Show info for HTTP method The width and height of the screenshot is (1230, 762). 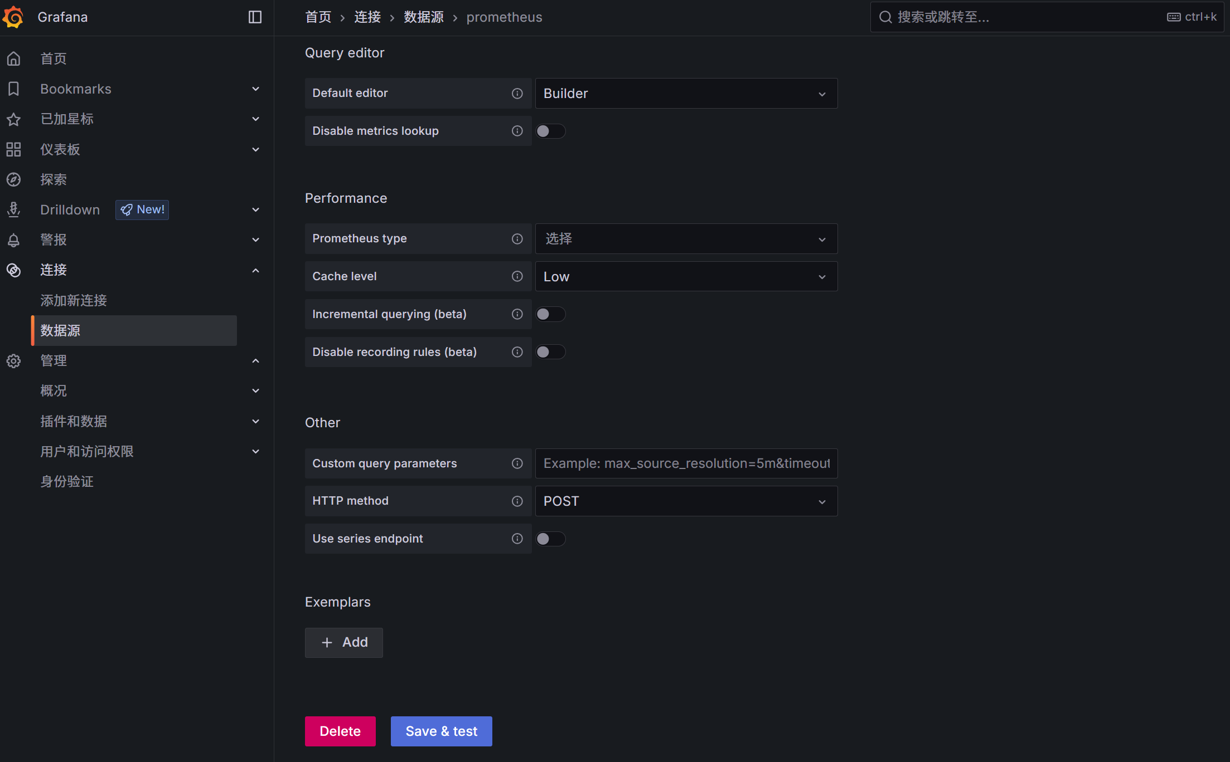(x=517, y=501)
